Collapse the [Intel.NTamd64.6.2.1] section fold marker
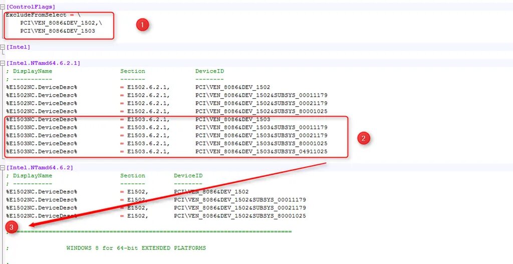Viewport: 513px width, 264px height. [x=3, y=63]
